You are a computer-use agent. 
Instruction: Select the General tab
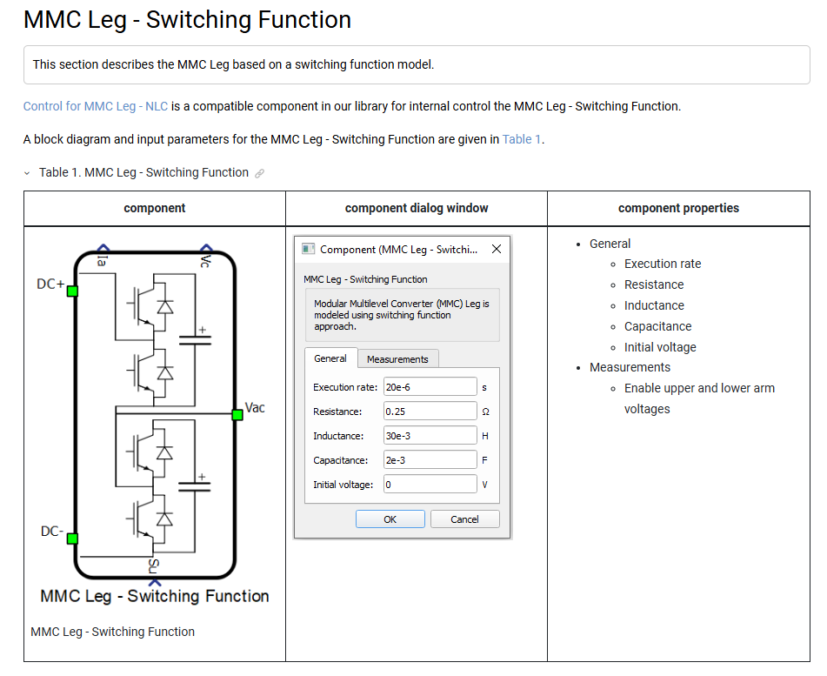(330, 358)
